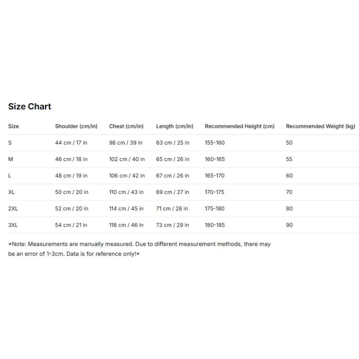
Task: Click the weight value 80
Action: 289,209
